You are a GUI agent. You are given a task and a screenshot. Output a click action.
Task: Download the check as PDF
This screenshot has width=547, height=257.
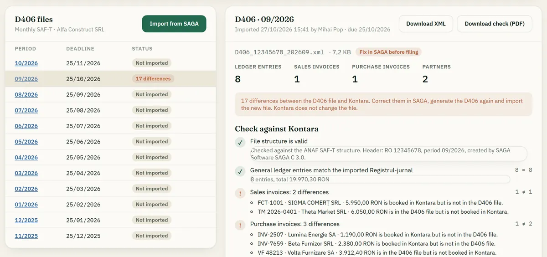point(495,24)
